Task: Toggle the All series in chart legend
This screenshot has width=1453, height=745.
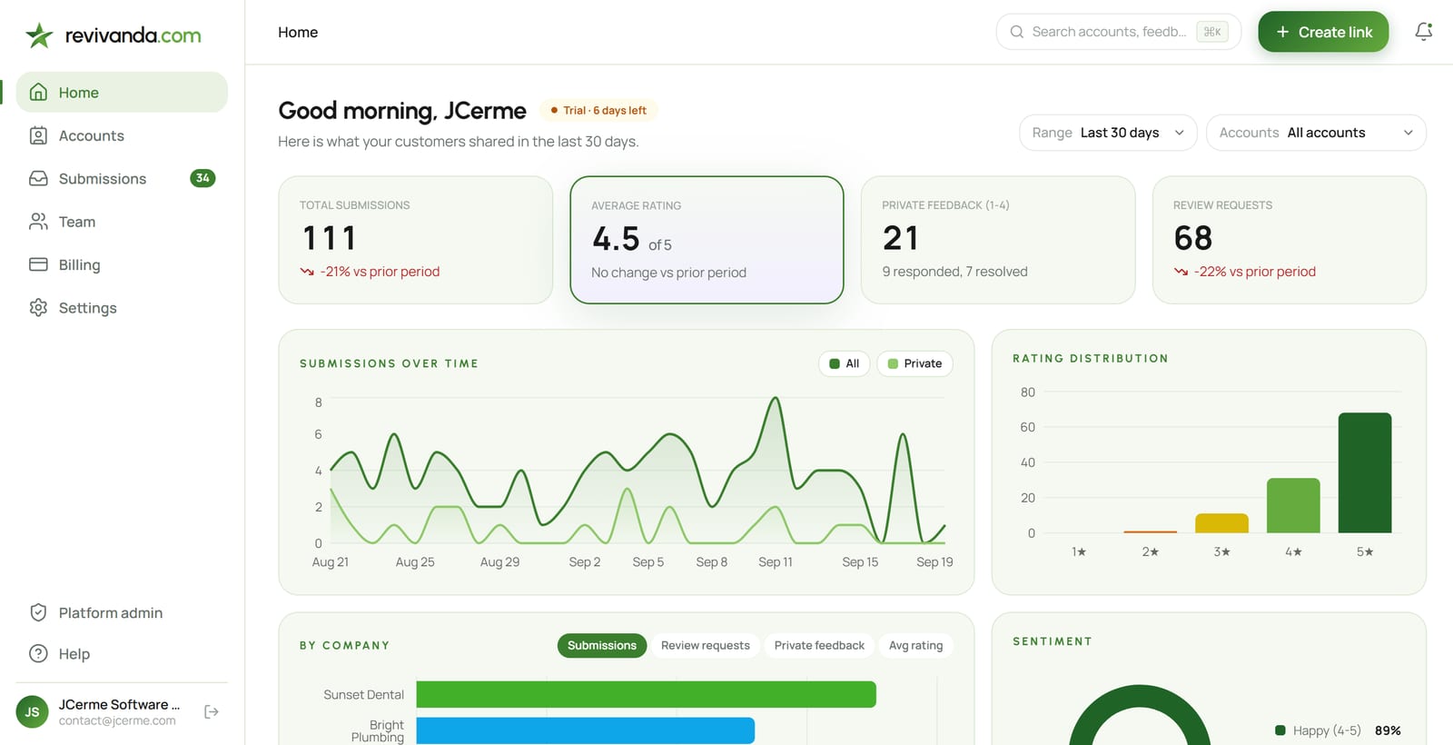Action: (845, 363)
